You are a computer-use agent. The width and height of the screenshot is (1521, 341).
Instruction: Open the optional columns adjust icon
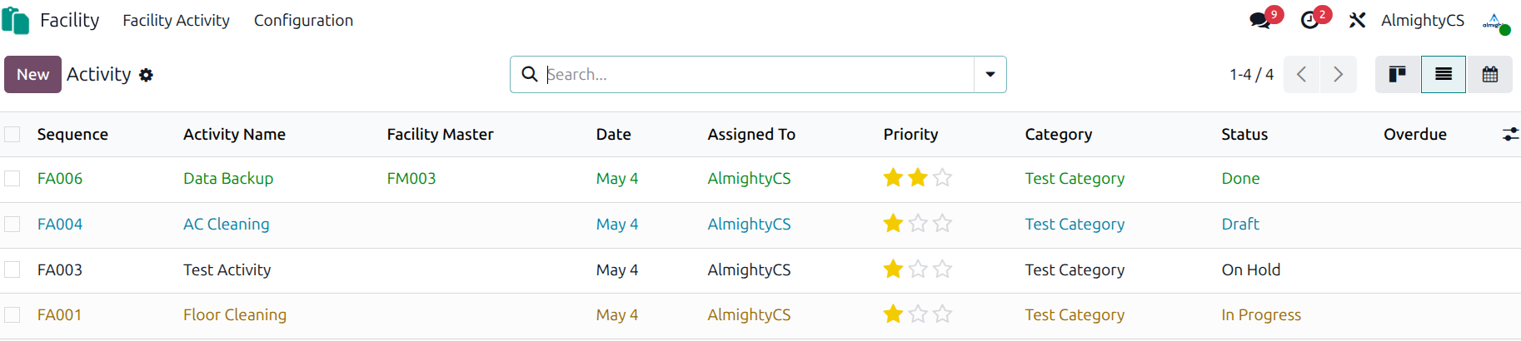(x=1510, y=134)
